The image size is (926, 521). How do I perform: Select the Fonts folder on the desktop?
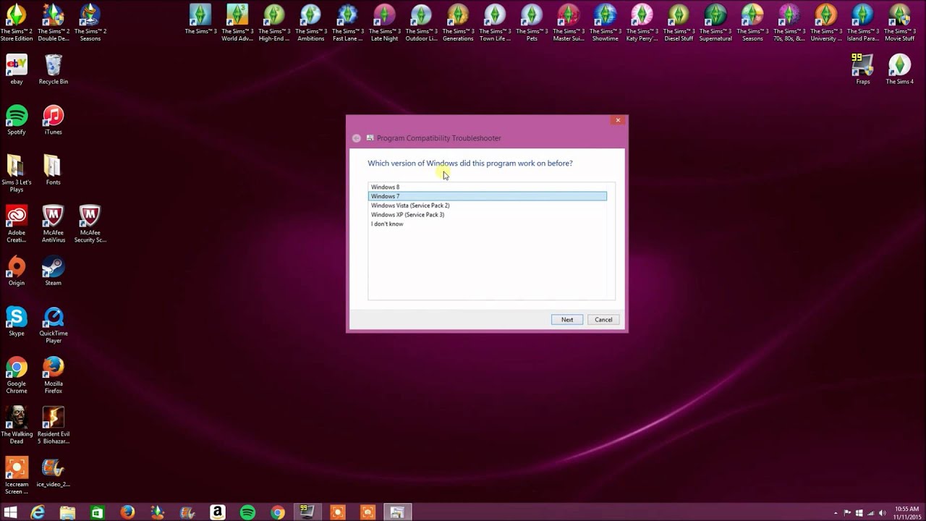coord(53,170)
